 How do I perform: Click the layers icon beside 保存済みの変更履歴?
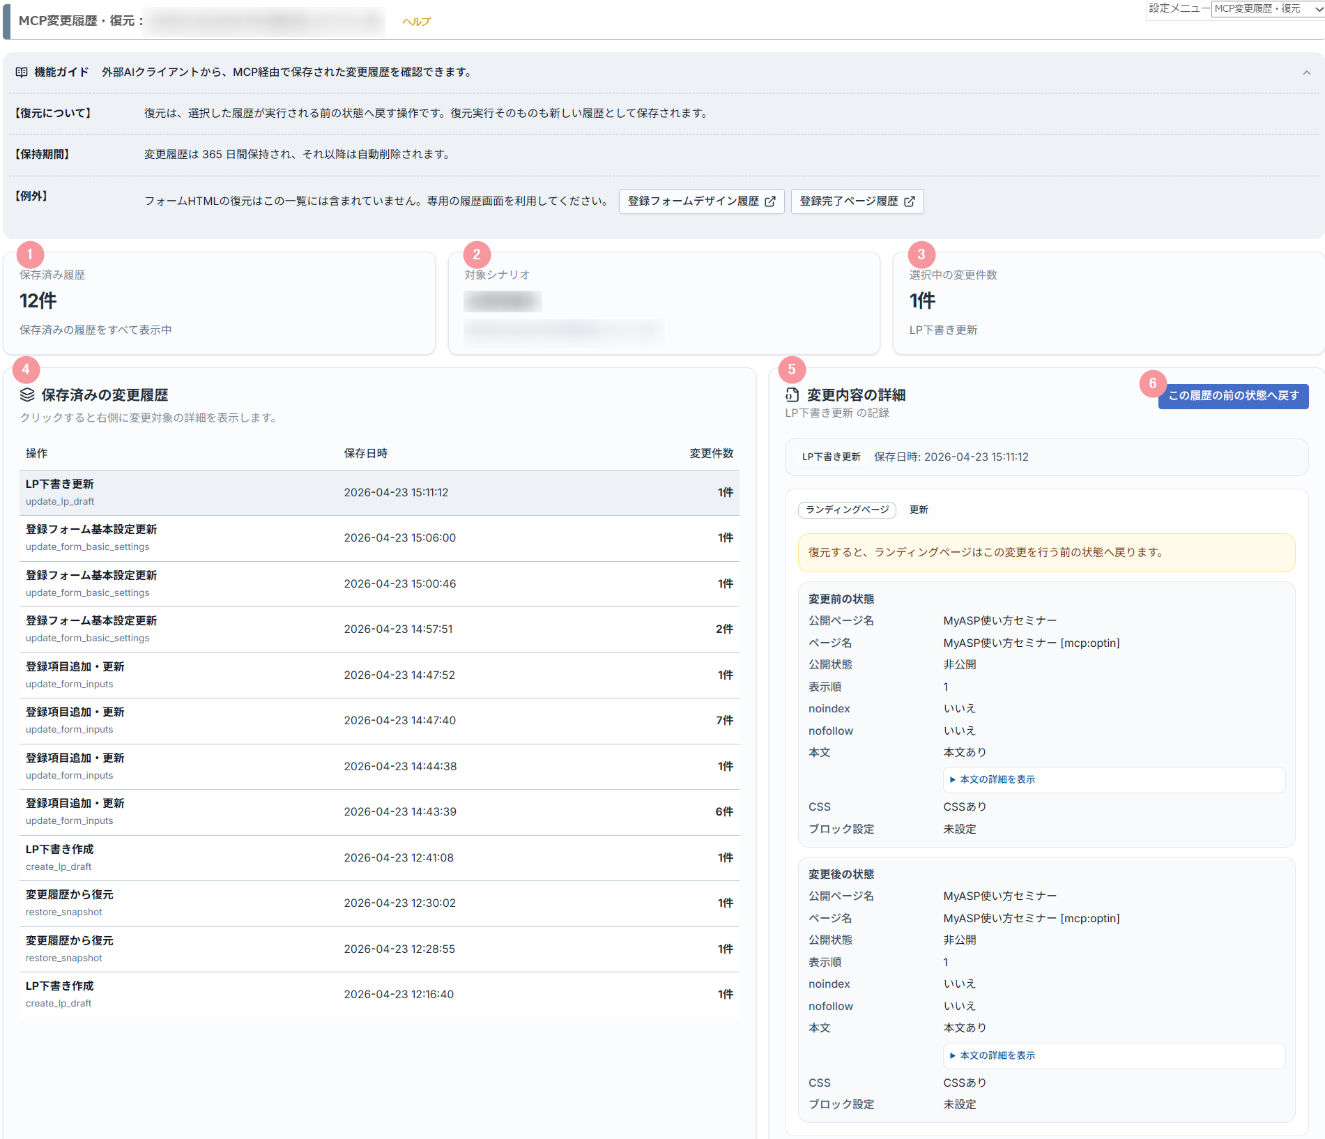[x=27, y=395]
